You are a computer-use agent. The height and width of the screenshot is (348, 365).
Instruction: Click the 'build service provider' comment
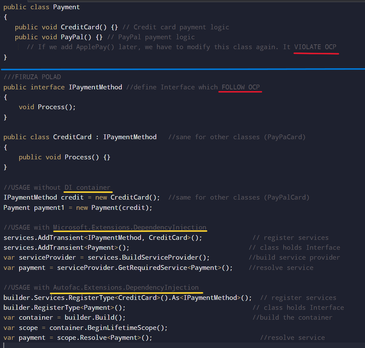tap(294, 257)
